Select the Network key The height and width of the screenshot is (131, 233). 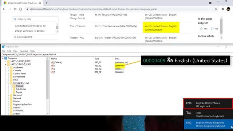[17, 98]
